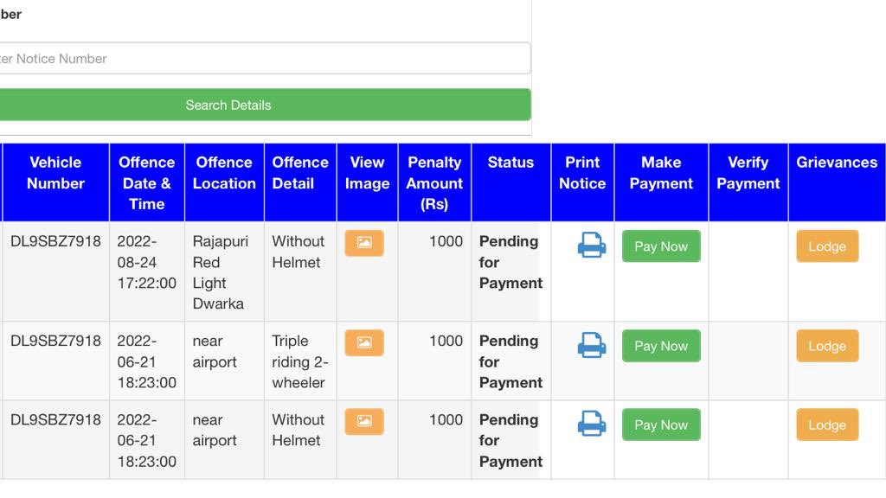This screenshot has width=886, height=498.
Task: Click the green Search Details button
Action: tap(265, 105)
